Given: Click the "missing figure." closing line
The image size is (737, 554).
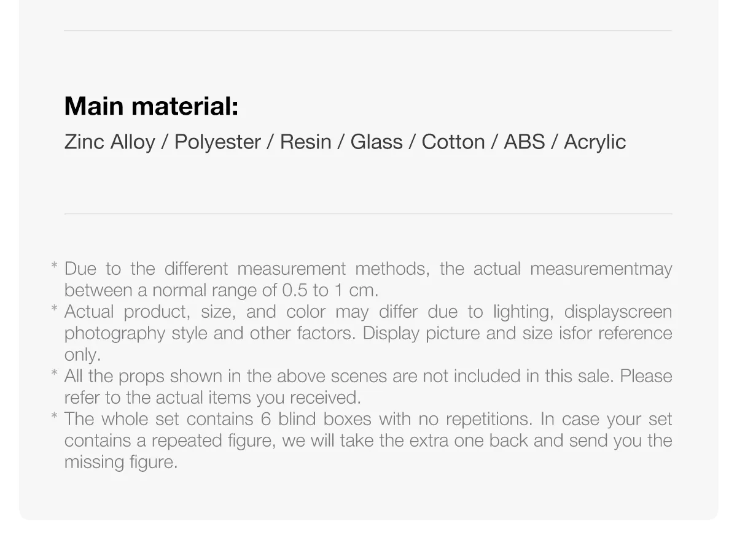Looking at the screenshot, I should click(121, 462).
